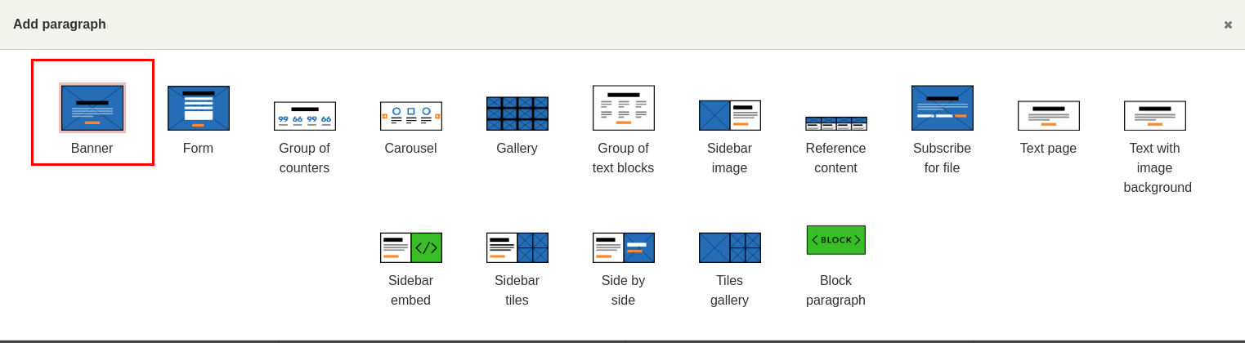Select the Side by side icon
This screenshot has width=1245, height=343.
pos(624,247)
